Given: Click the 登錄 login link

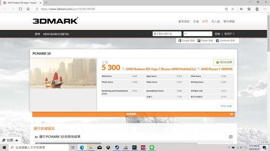Looking at the screenshot, I should (x=217, y=34).
